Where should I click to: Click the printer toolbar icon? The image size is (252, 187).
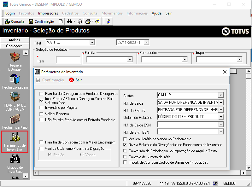tap(88, 21)
